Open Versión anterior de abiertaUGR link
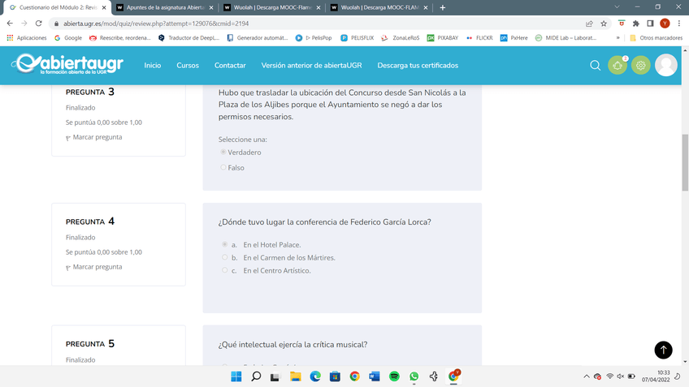 311,66
